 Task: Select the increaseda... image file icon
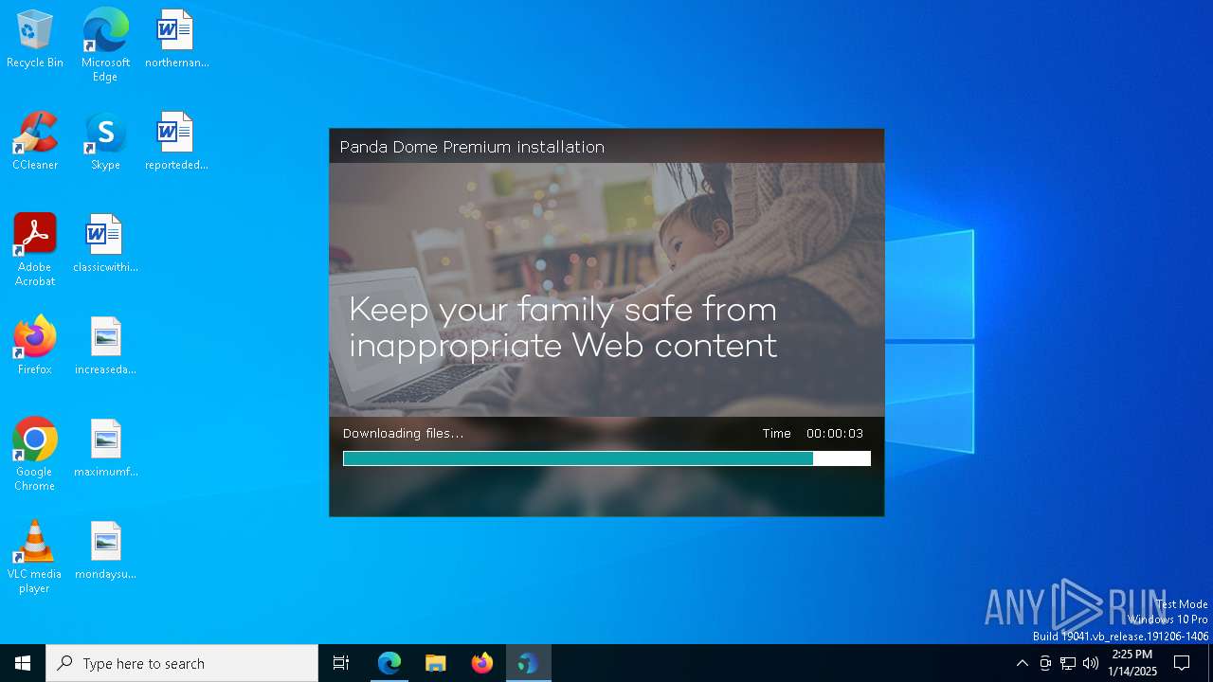point(105,347)
